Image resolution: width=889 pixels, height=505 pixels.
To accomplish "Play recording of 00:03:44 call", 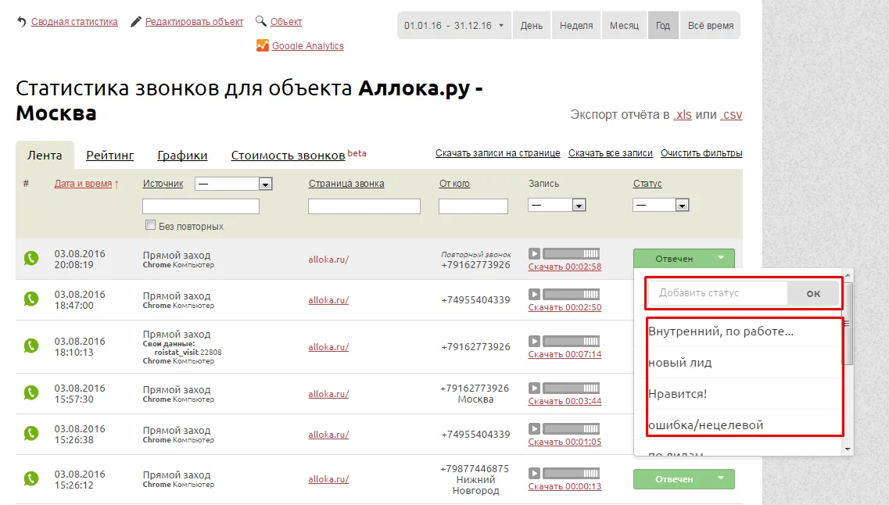I will point(534,389).
